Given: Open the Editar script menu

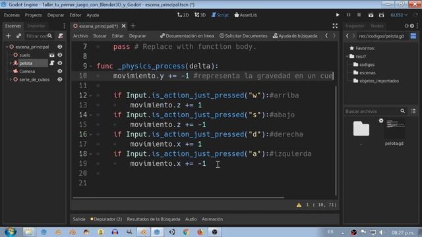Looking at the screenshot, I should [x=118, y=36].
